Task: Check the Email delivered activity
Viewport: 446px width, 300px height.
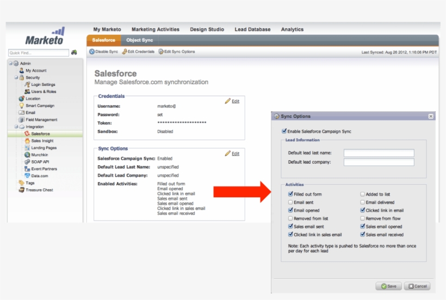Action: click(x=362, y=202)
